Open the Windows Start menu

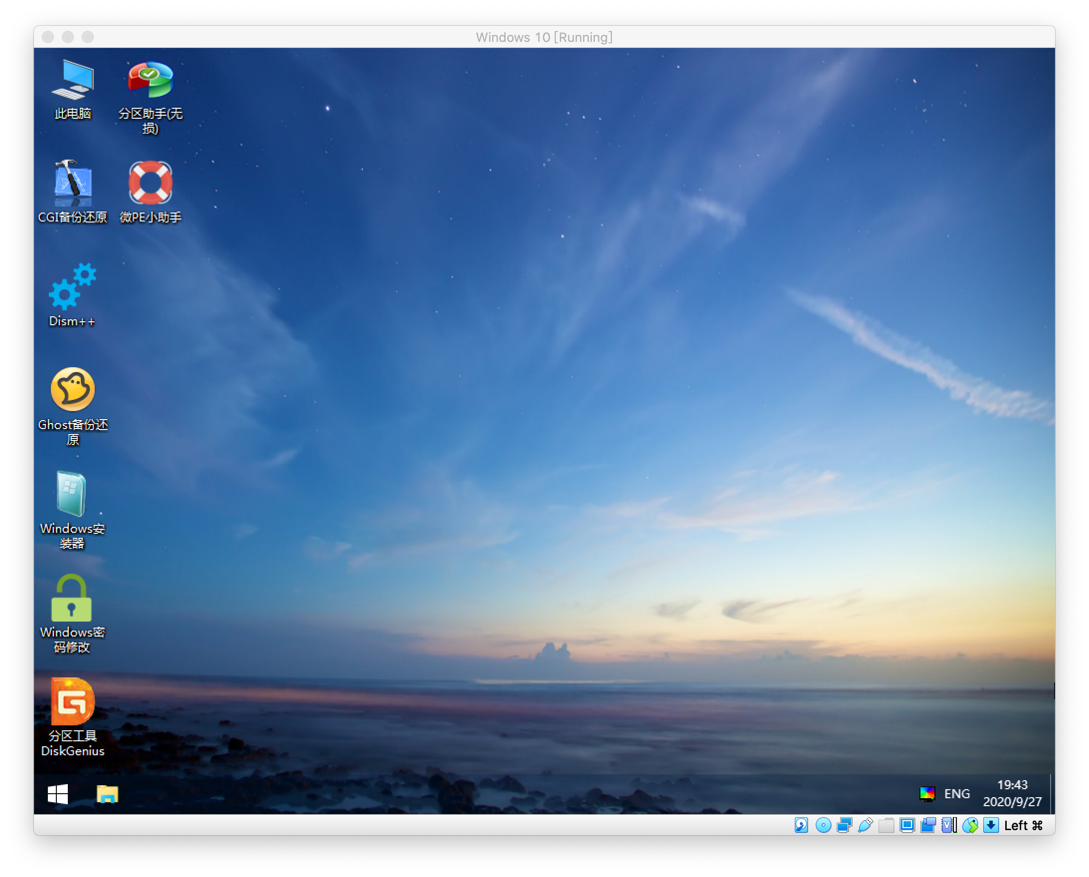pos(58,794)
